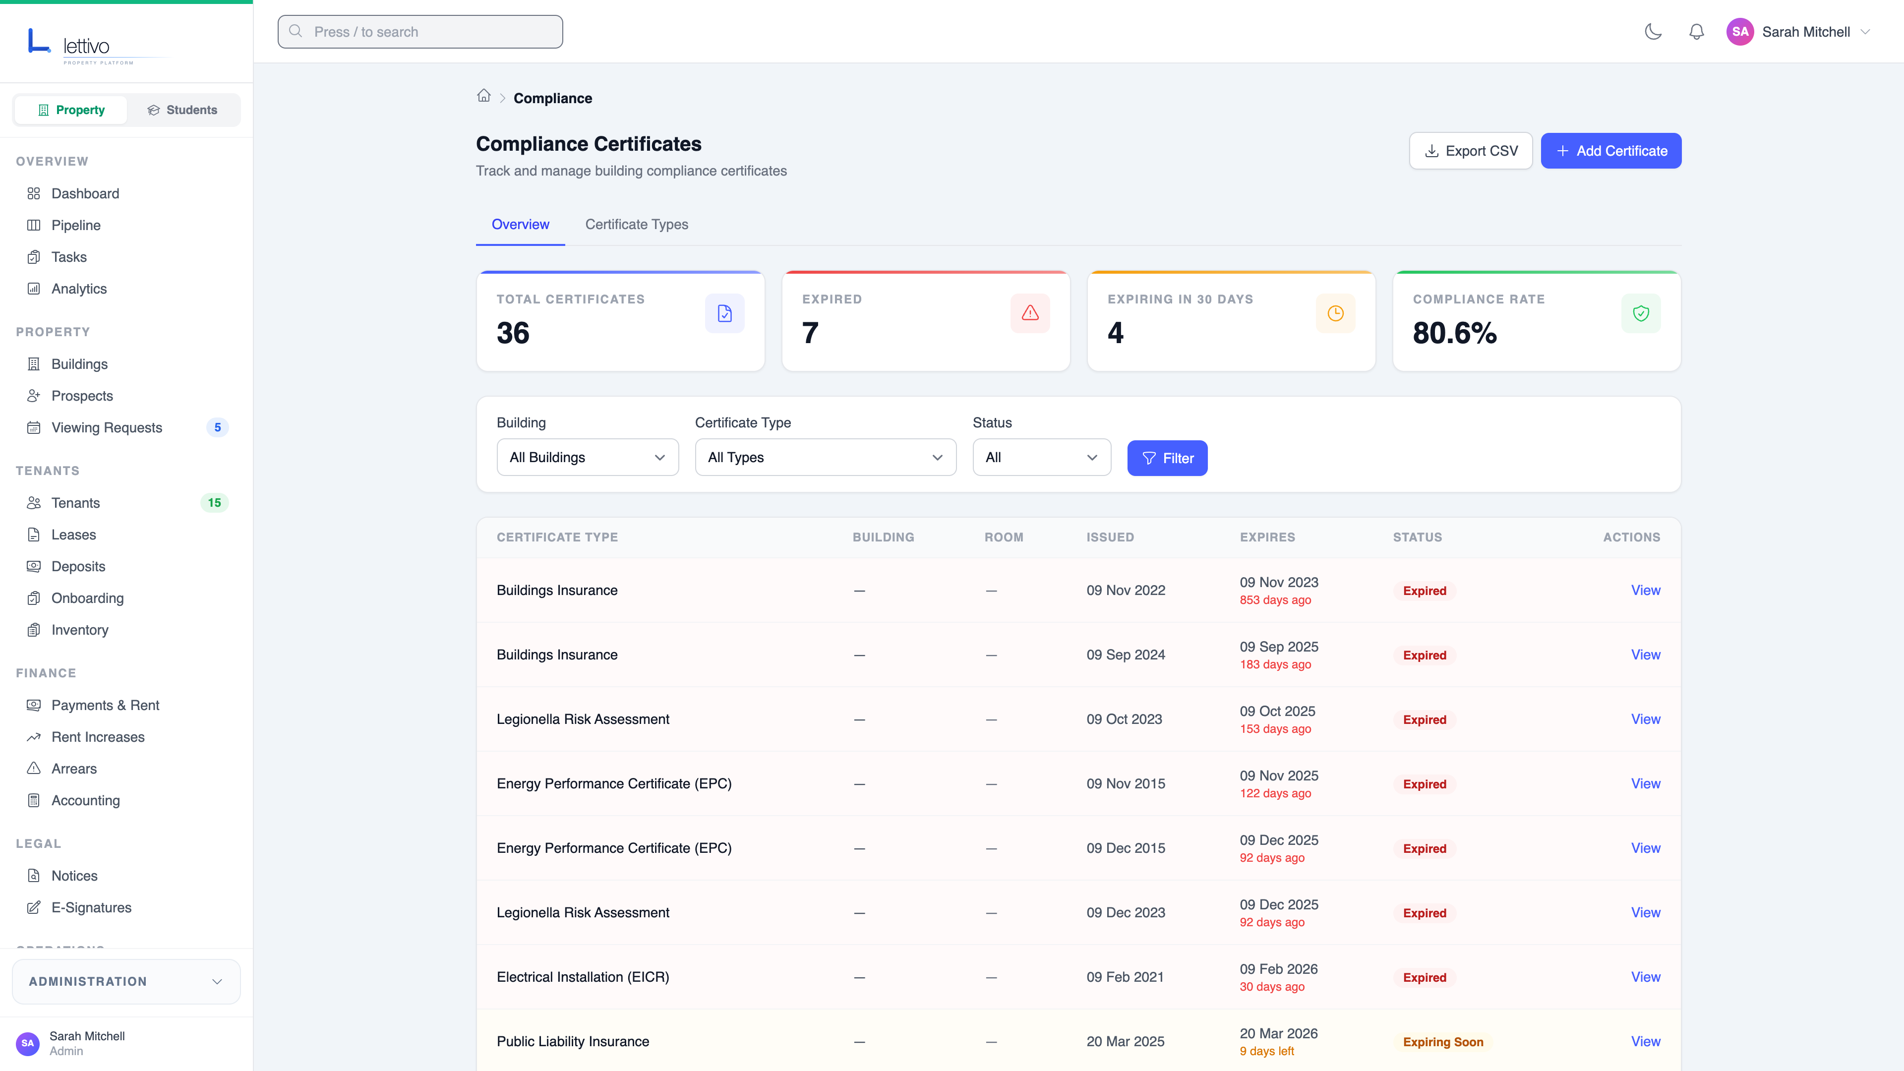Open E-Signatures via its pen icon
The image size is (1904, 1071).
point(34,907)
